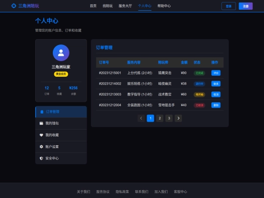The height and width of the screenshot is (198, 264).
Task: Click the 黄金会员 badge
Action: click(61, 74)
